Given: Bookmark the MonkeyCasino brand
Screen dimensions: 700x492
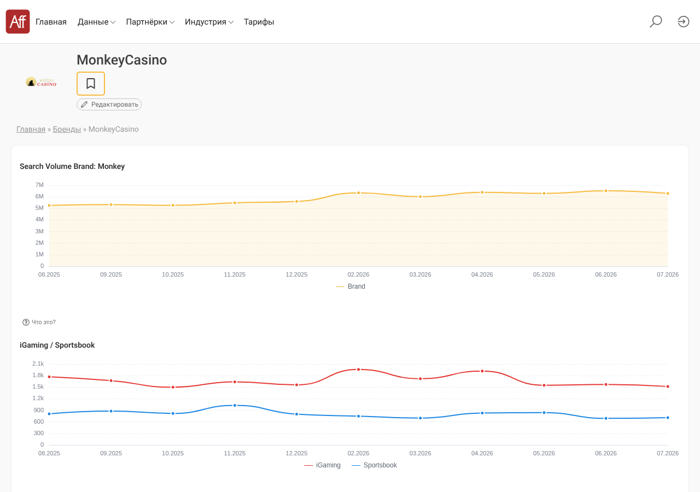Looking at the screenshot, I should (91, 84).
